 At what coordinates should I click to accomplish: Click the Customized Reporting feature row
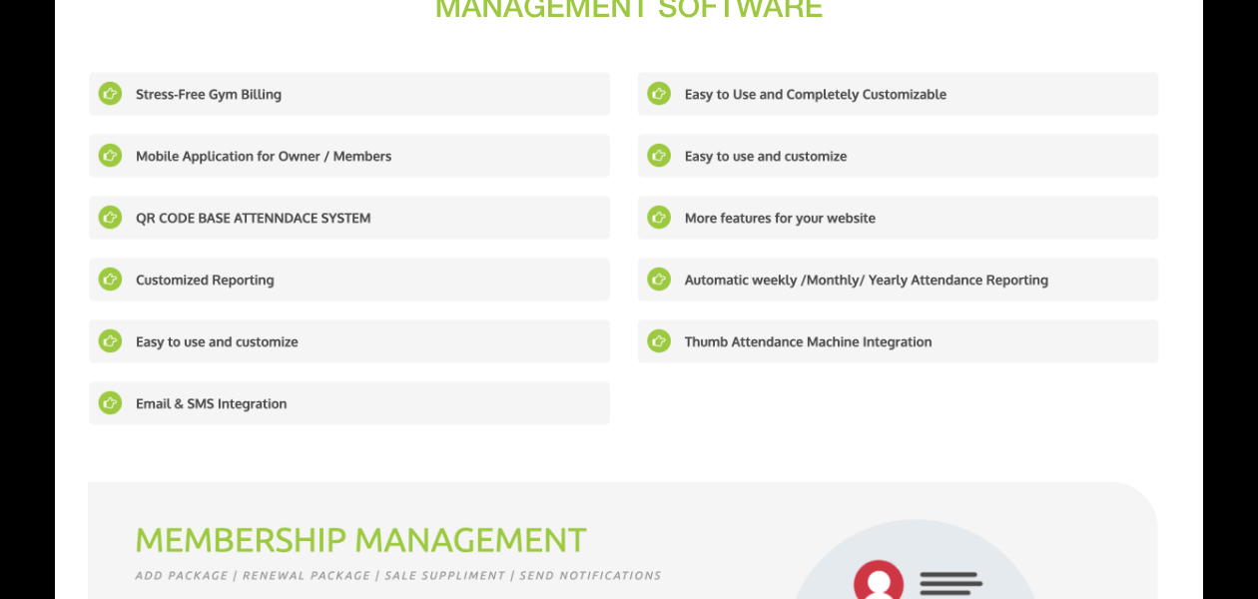click(349, 280)
